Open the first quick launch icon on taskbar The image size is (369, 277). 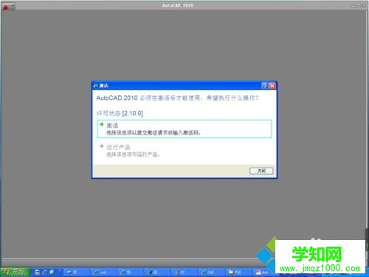coord(38,272)
